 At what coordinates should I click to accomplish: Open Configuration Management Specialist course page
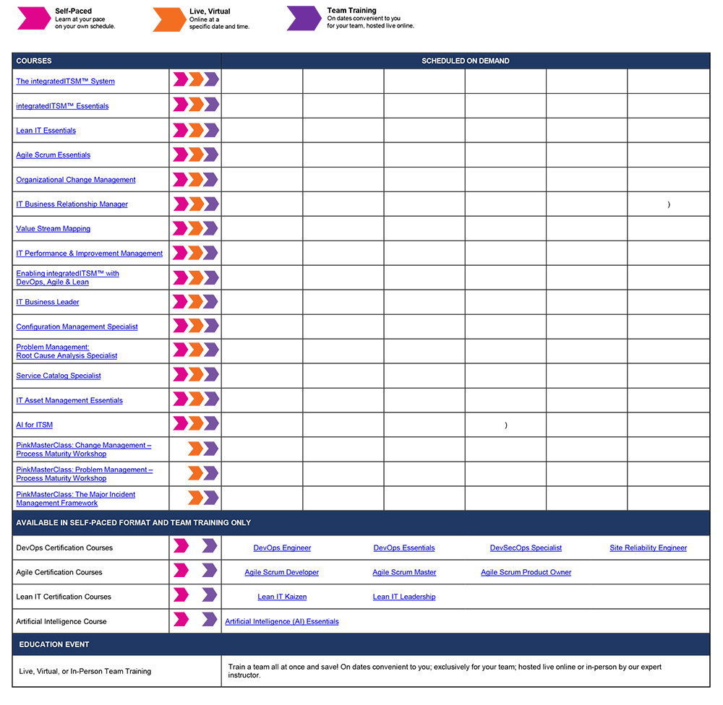[x=77, y=327]
